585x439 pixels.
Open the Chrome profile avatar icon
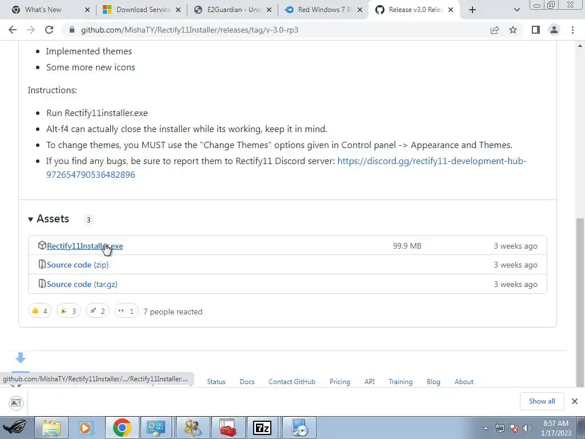point(554,30)
